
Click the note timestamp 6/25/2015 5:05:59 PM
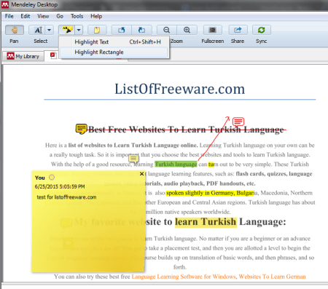click(x=60, y=186)
